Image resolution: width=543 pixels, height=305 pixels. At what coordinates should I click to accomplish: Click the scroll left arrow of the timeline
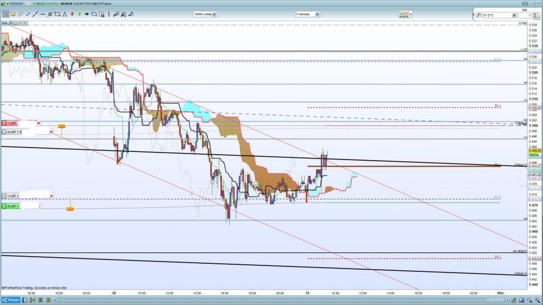click(x=55, y=300)
